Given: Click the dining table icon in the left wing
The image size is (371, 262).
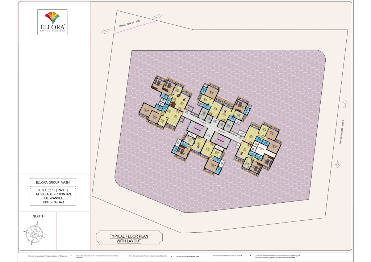Looking at the screenshot, I should 173,103.
